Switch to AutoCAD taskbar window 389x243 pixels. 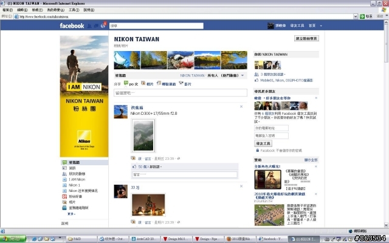pyautogui.click(x=145, y=239)
